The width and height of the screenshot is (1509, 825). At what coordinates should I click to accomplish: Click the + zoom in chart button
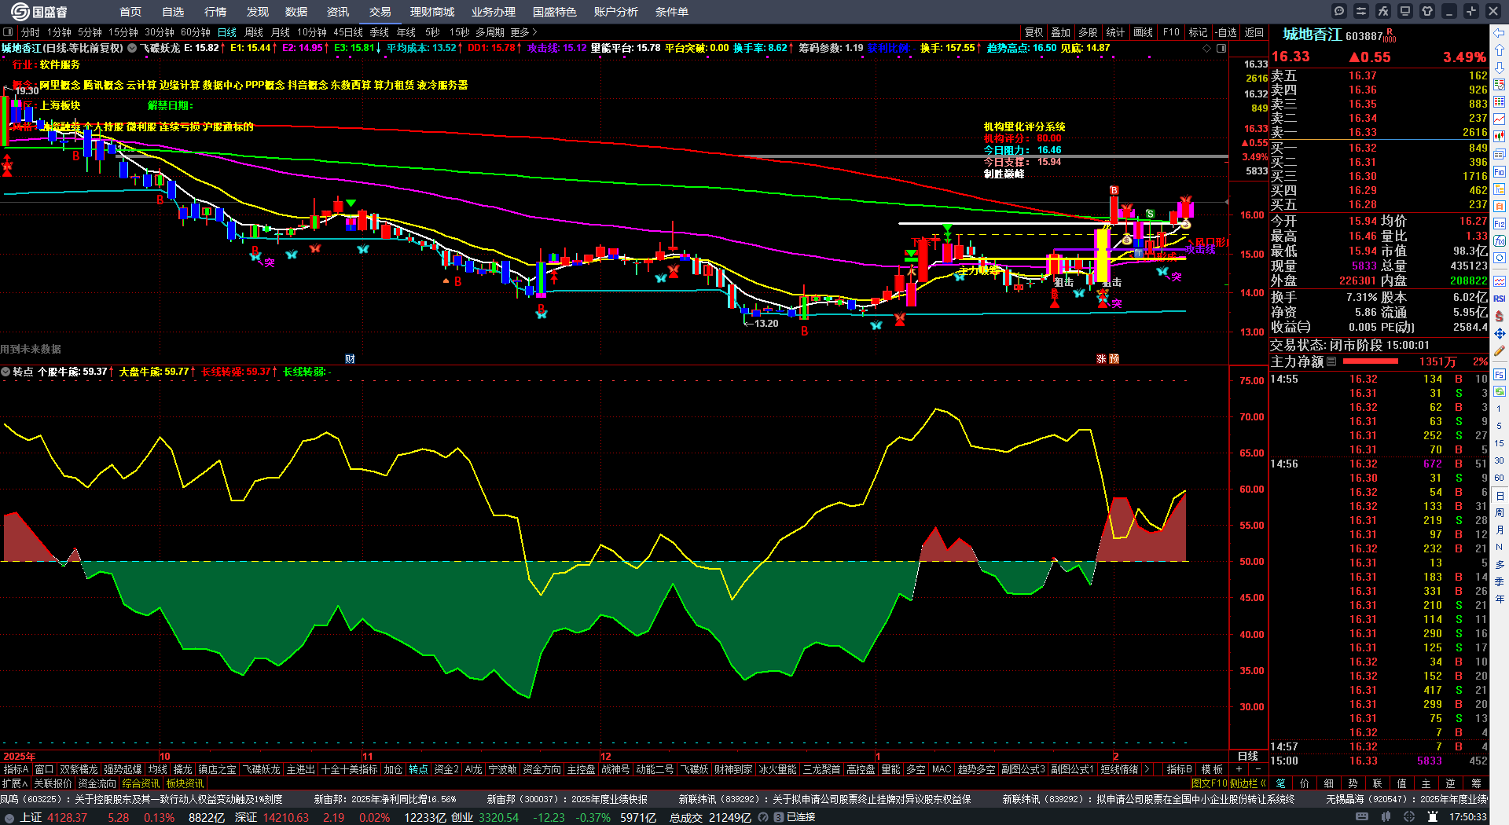pyautogui.click(x=1239, y=769)
